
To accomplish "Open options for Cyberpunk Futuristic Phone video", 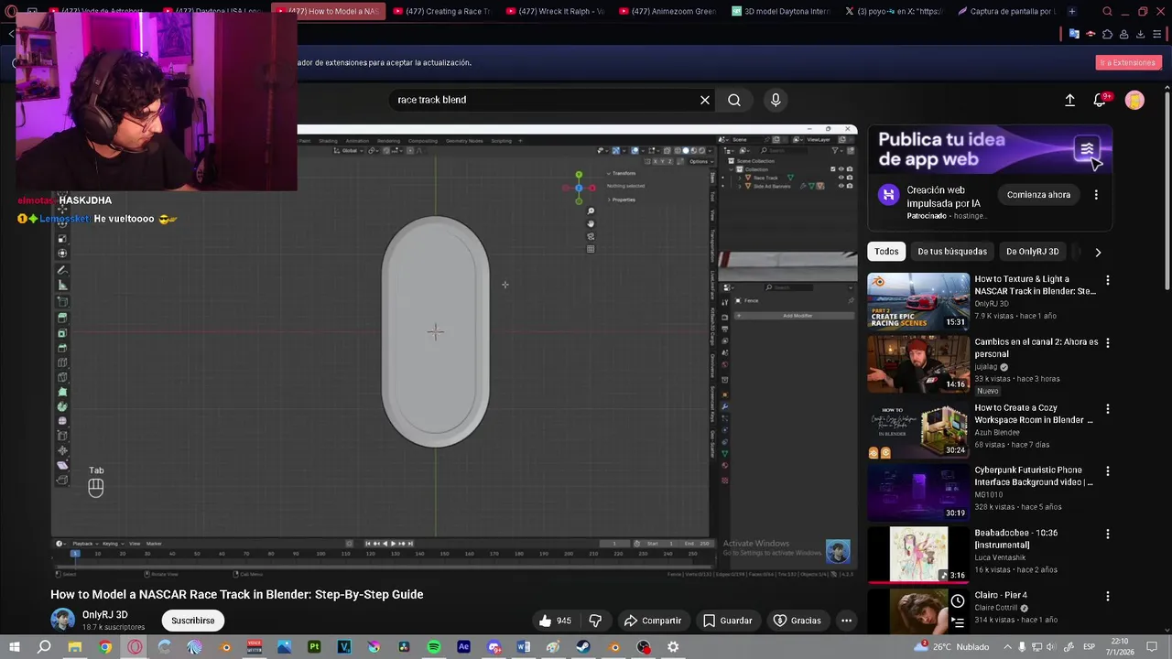I will [1108, 471].
